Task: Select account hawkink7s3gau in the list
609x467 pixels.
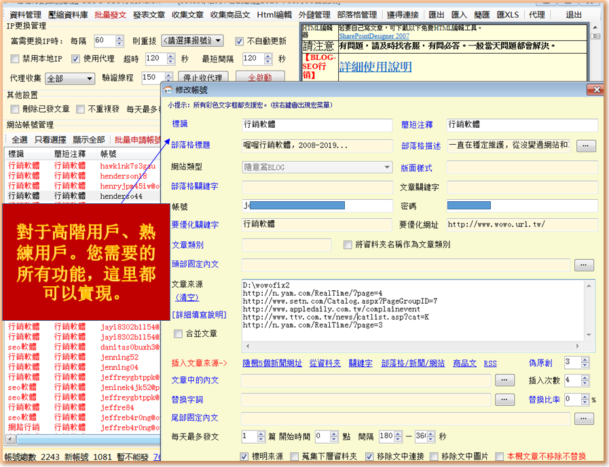Action: click(128, 166)
